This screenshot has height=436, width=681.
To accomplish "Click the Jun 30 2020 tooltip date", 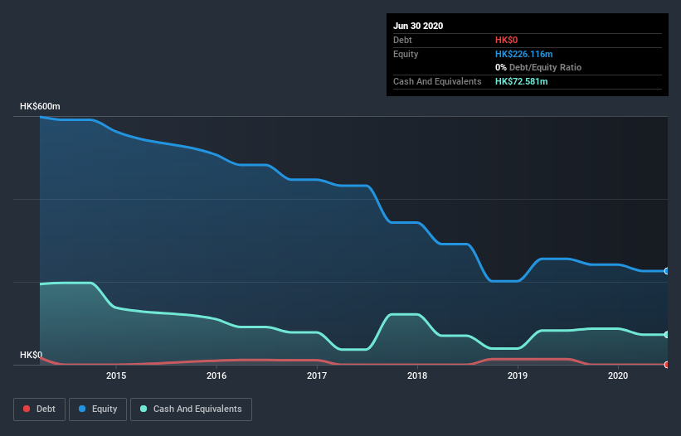I will pyautogui.click(x=418, y=26).
